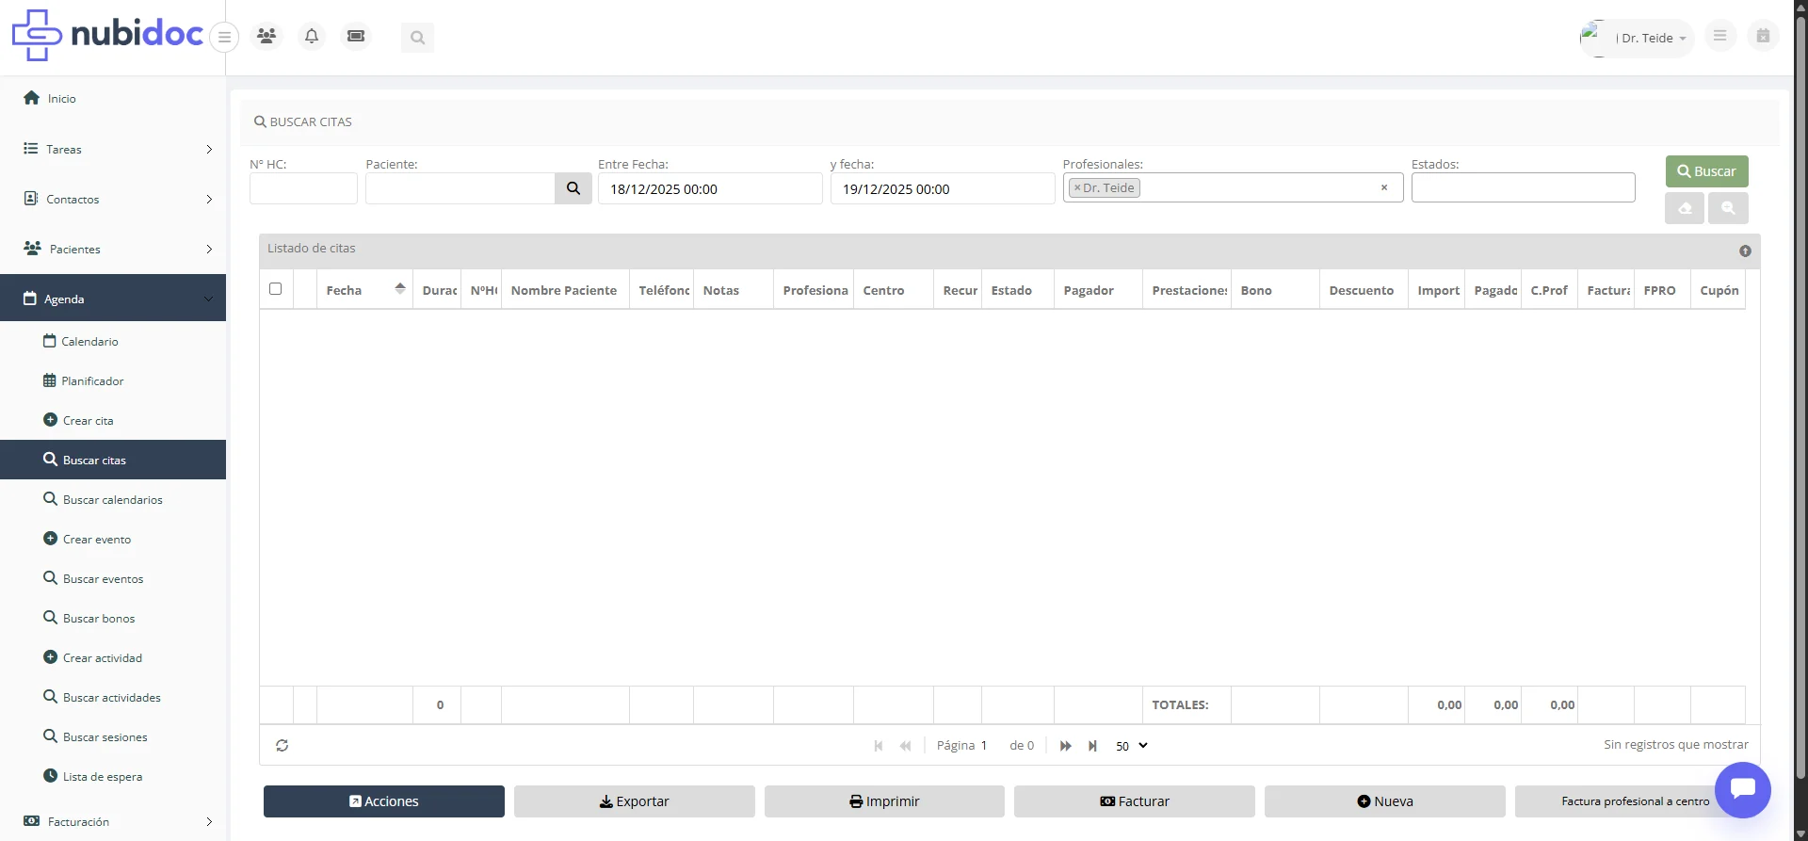
Task: Open Buscar bonos in sidebar
Action: 113,618
